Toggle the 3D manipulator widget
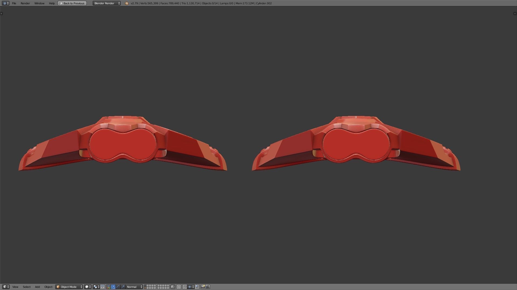The height and width of the screenshot is (290, 517). coord(108,287)
